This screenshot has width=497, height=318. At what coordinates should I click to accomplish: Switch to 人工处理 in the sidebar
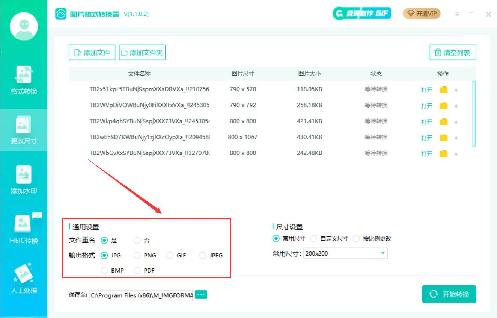click(24, 280)
